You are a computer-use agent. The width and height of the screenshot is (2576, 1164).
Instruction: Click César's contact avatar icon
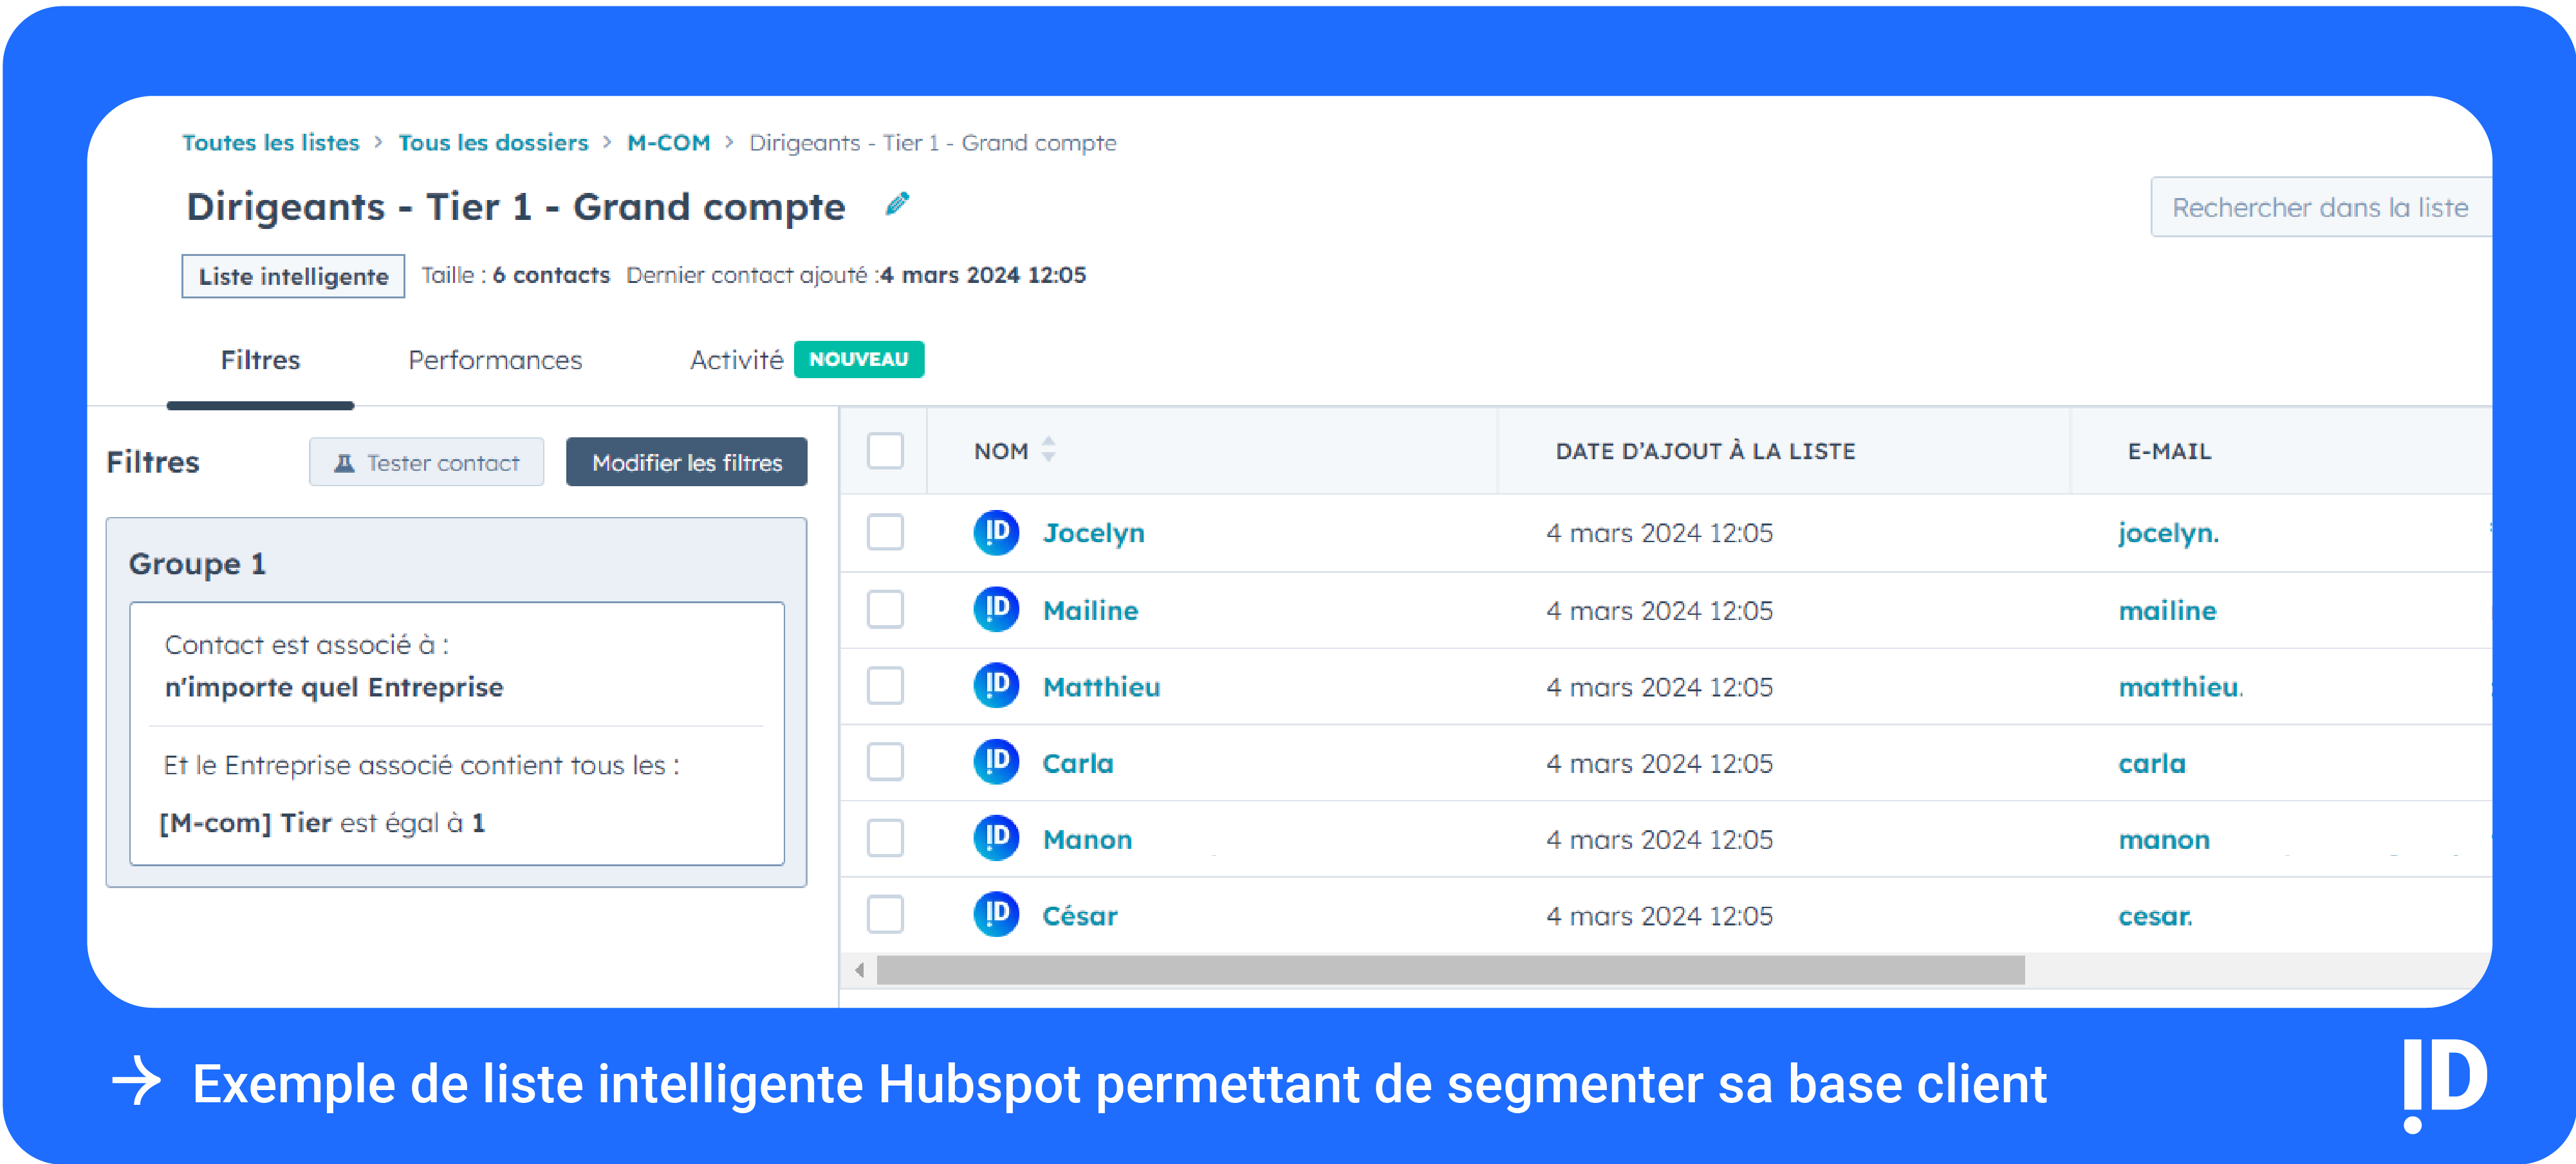[996, 914]
